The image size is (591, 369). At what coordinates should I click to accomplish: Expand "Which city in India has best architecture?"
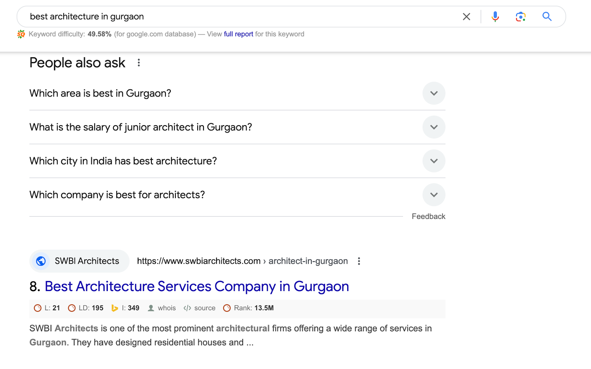pyautogui.click(x=434, y=161)
